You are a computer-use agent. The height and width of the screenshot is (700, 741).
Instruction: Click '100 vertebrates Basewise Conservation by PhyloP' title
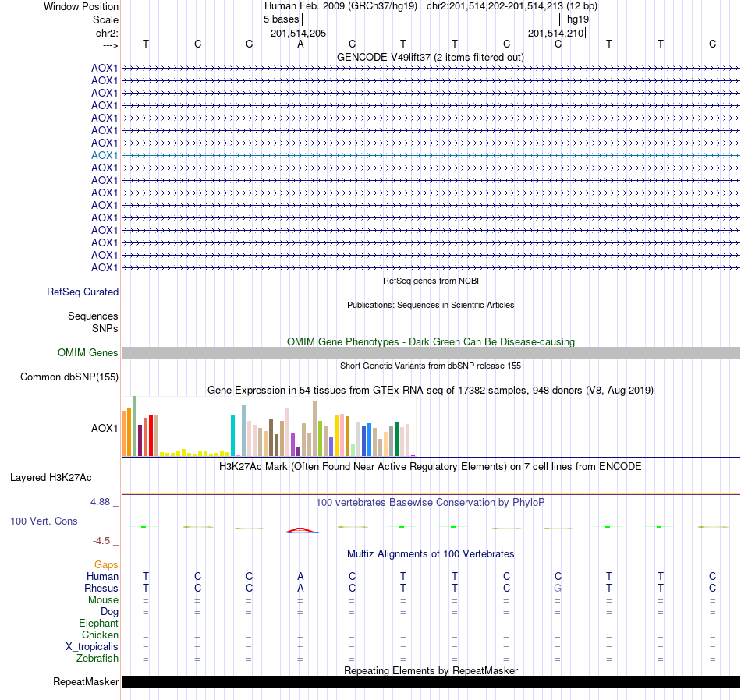(431, 503)
